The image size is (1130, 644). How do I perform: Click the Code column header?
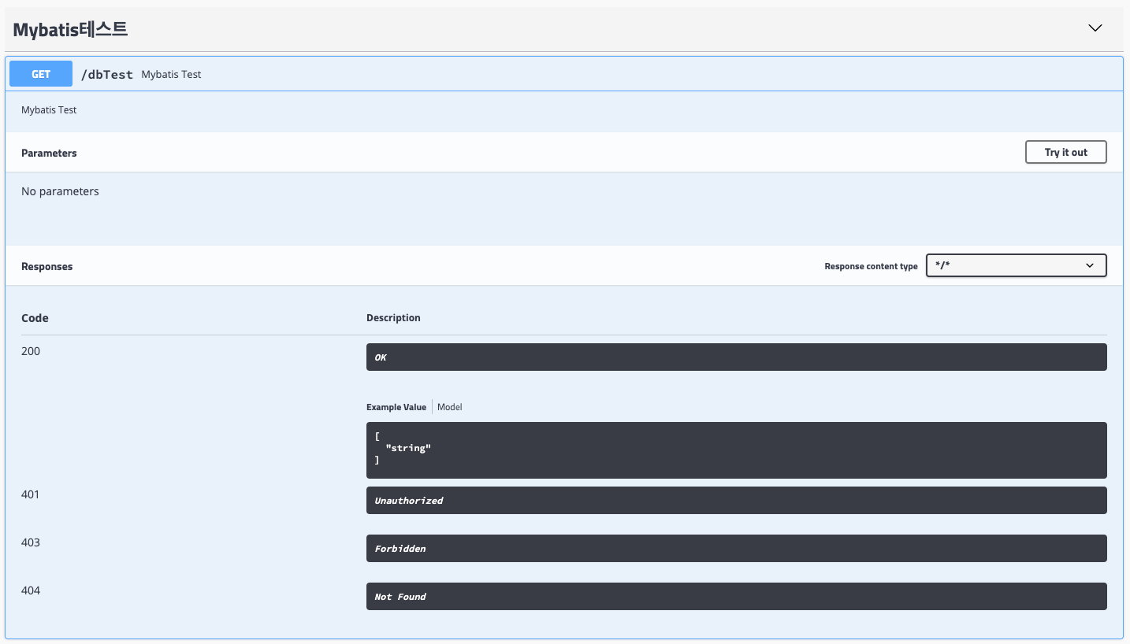35,318
